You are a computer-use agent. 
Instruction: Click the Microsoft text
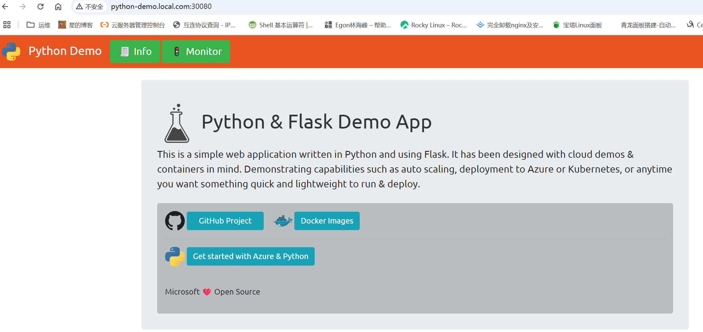(x=182, y=292)
